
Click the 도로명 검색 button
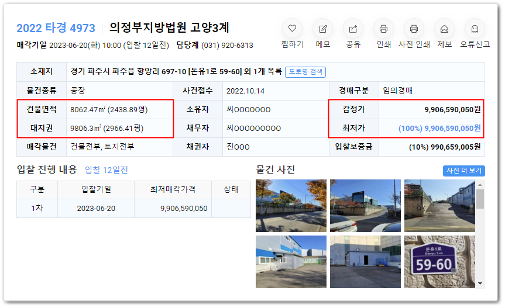coord(305,72)
